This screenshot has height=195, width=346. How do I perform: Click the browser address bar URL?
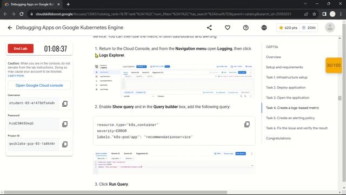163,14
